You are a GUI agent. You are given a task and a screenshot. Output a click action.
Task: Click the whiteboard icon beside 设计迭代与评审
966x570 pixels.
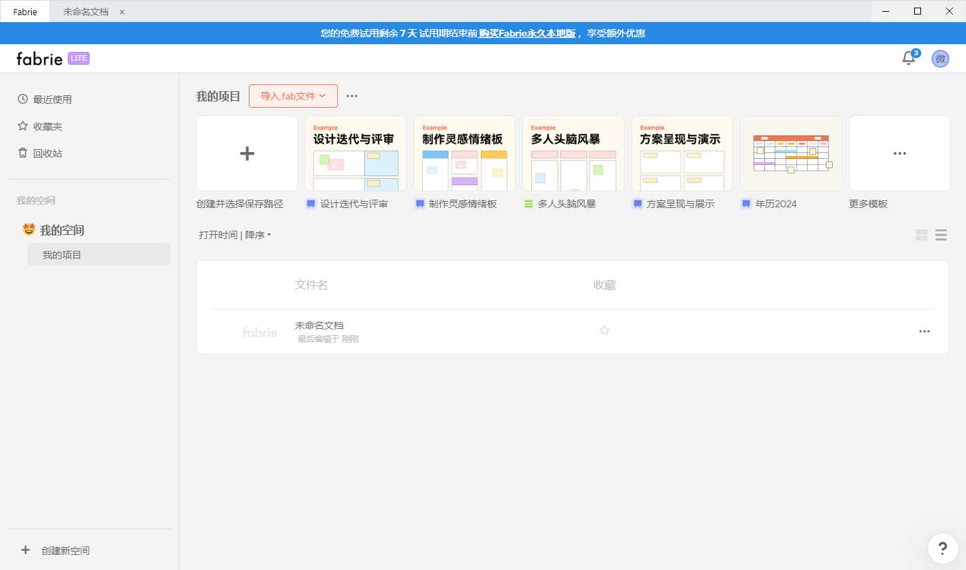[311, 204]
